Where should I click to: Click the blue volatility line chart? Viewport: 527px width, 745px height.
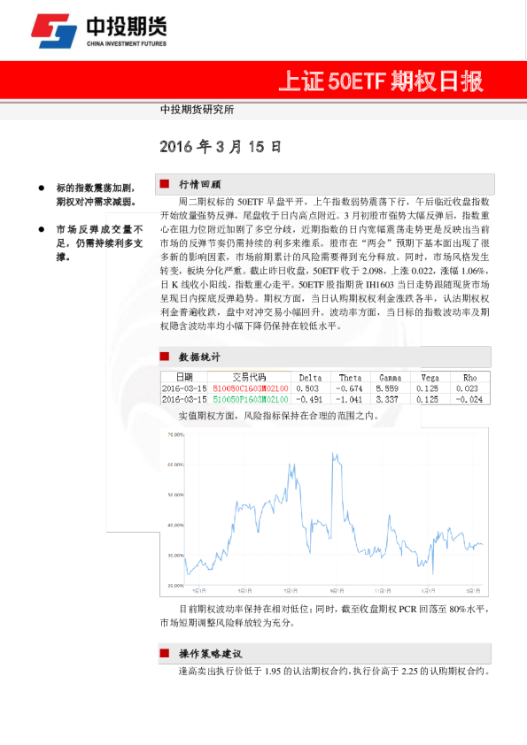[x=334, y=513]
